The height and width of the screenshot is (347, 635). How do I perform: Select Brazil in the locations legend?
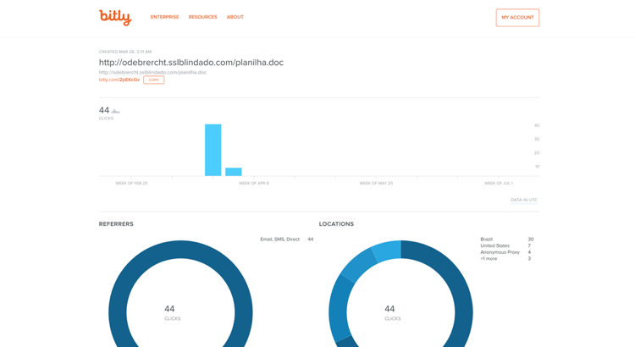(486, 240)
